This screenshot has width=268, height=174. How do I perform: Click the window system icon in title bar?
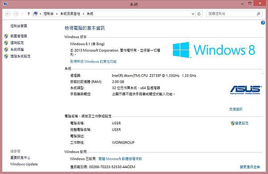(x=5, y=4)
